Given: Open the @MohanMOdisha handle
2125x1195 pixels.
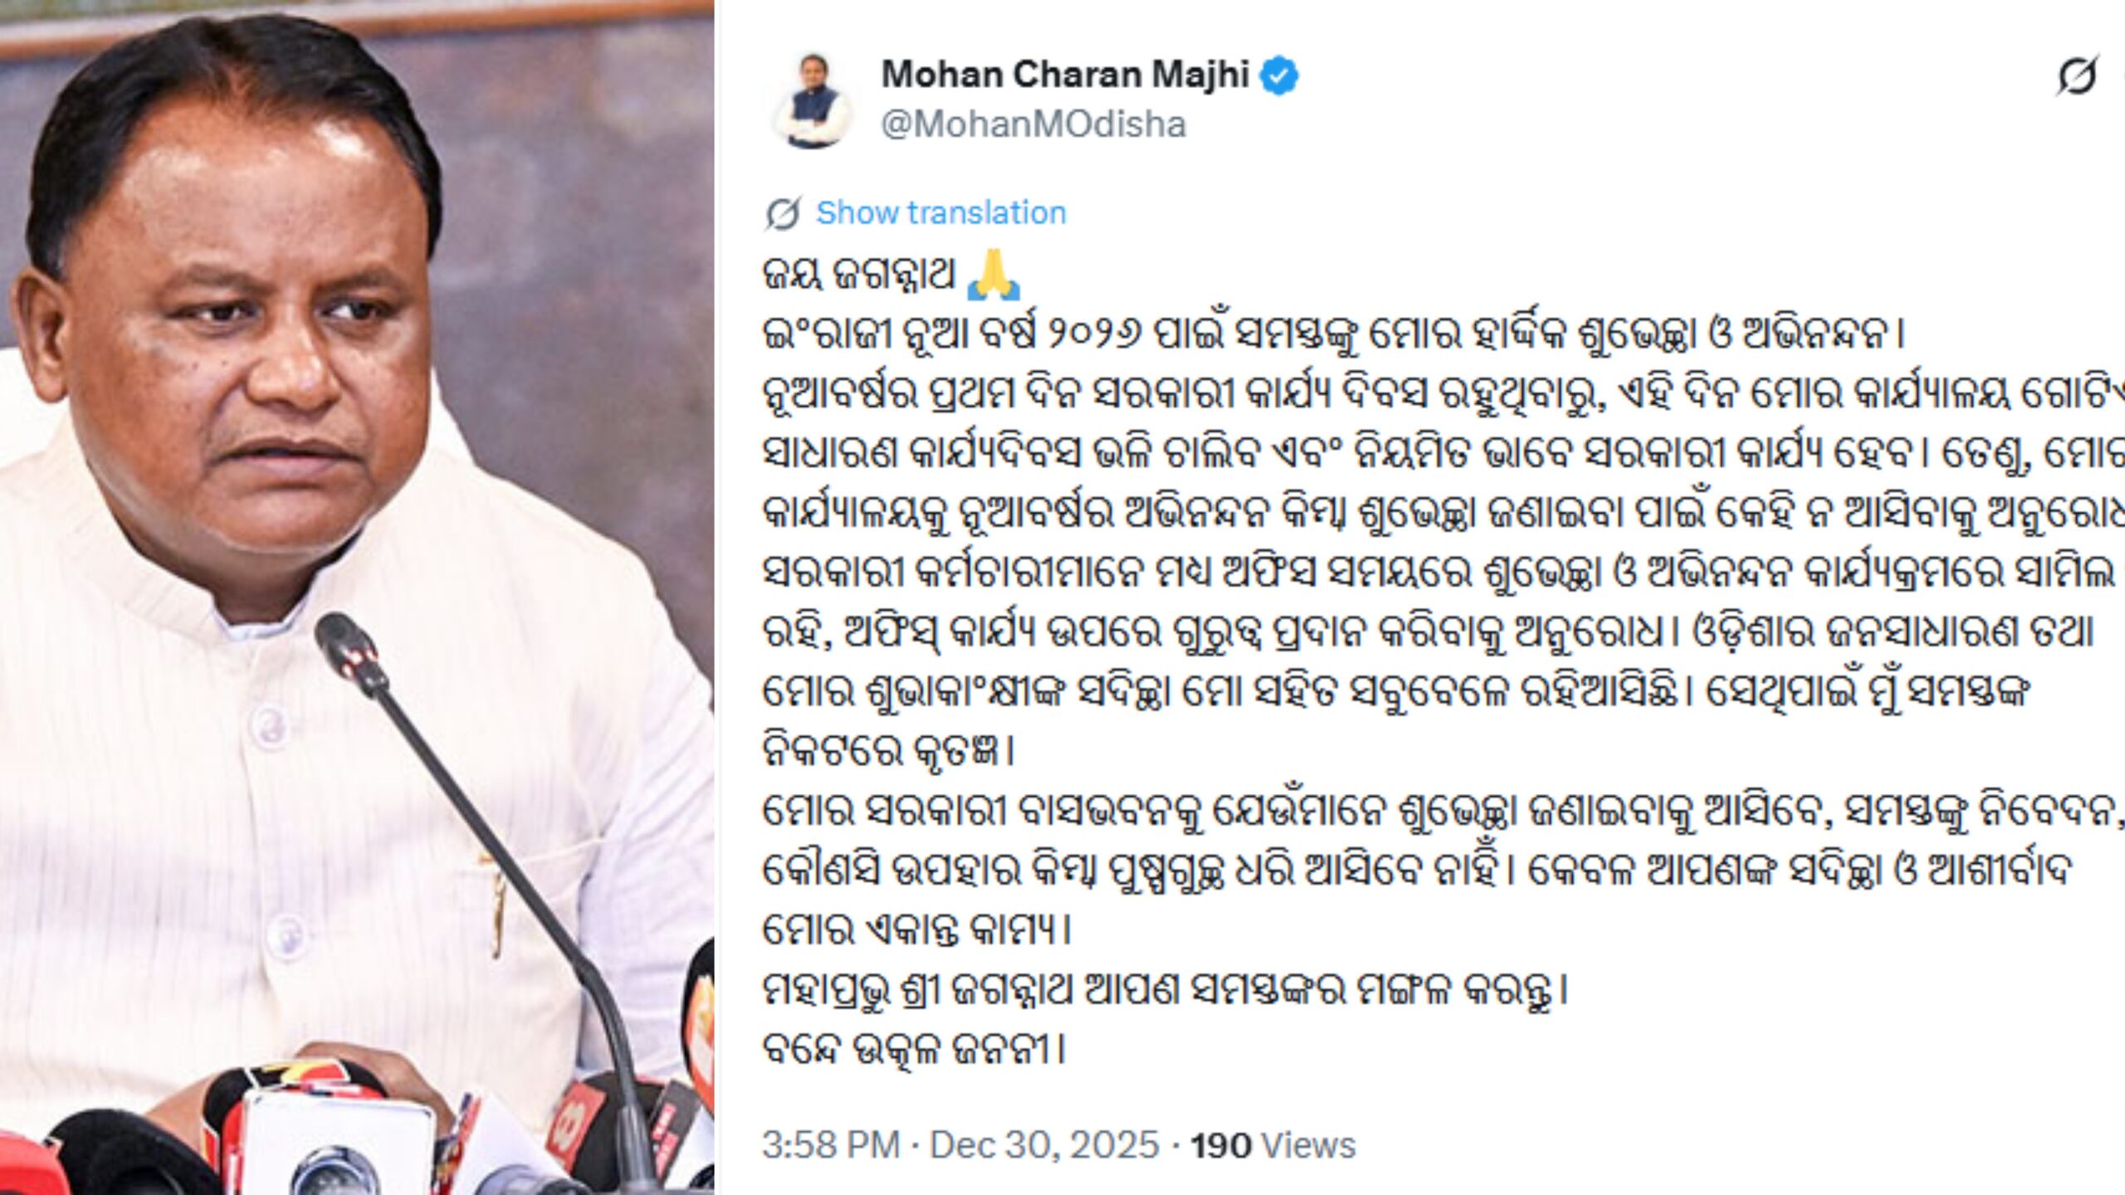Looking at the screenshot, I should 1033,124.
